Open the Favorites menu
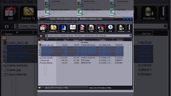The width and height of the screenshot is (171, 96). [x=61, y=22]
